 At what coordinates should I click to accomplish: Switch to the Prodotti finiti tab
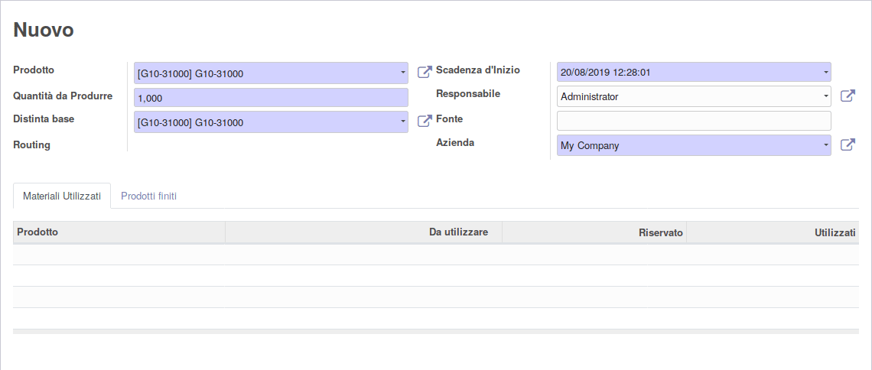(x=149, y=196)
